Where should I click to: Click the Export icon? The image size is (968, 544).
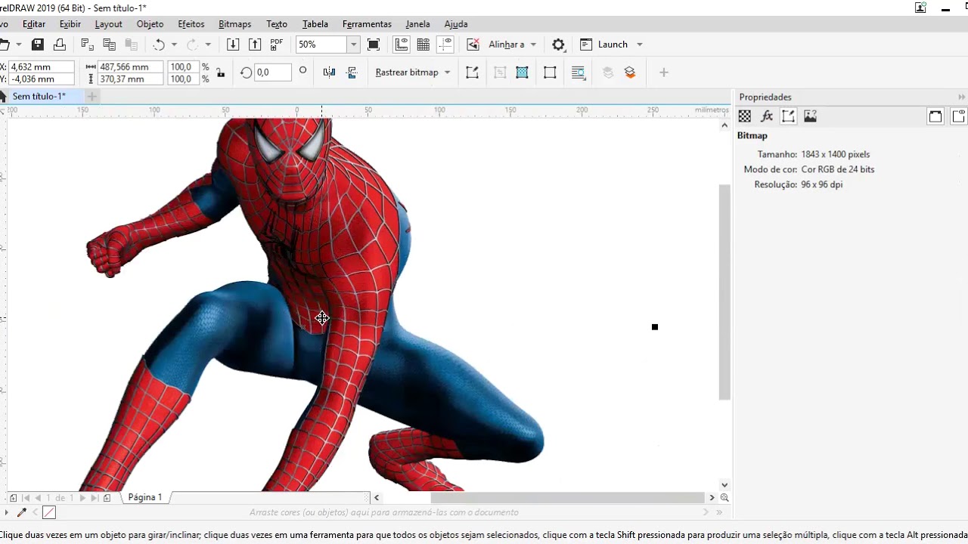coord(255,45)
